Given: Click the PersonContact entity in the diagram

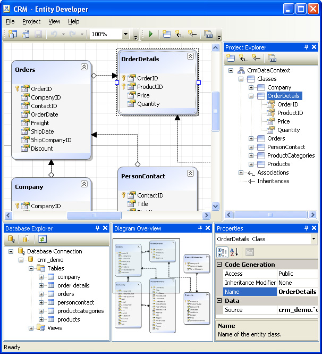Looking at the screenshot, I should 143,176.
